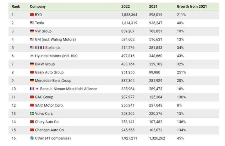This screenshot has height=146, width=225.
Task: Click the globe icon beside Other (41 companies)
Action: (32, 138)
